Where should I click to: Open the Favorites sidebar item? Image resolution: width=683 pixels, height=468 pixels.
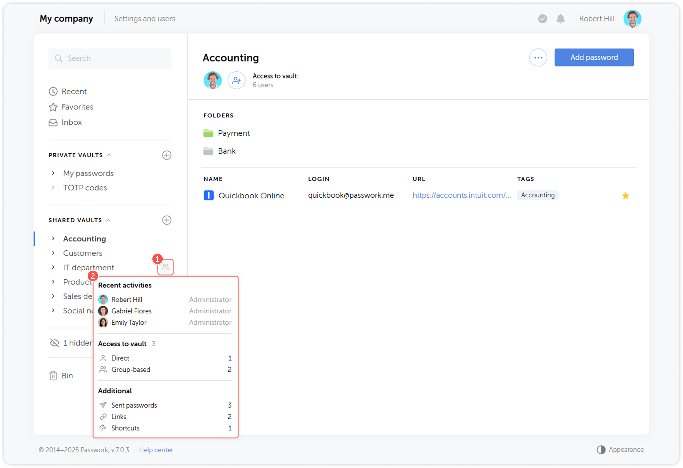tap(77, 107)
